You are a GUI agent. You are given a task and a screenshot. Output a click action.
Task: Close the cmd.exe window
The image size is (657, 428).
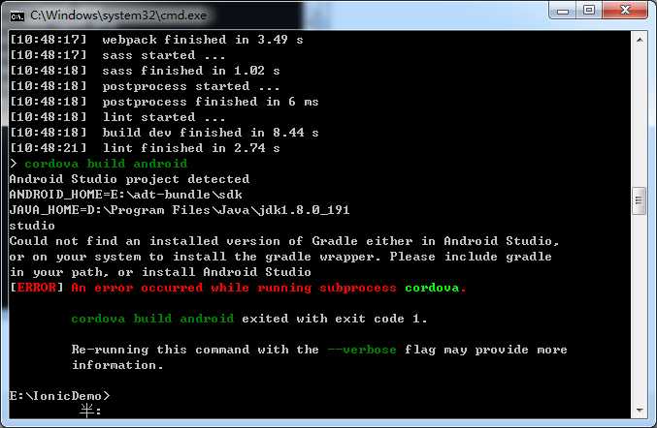click(625, 10)
